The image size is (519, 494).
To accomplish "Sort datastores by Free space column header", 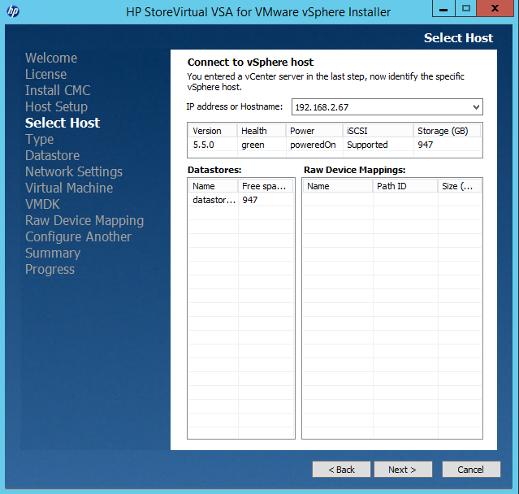I will [265, 186].
